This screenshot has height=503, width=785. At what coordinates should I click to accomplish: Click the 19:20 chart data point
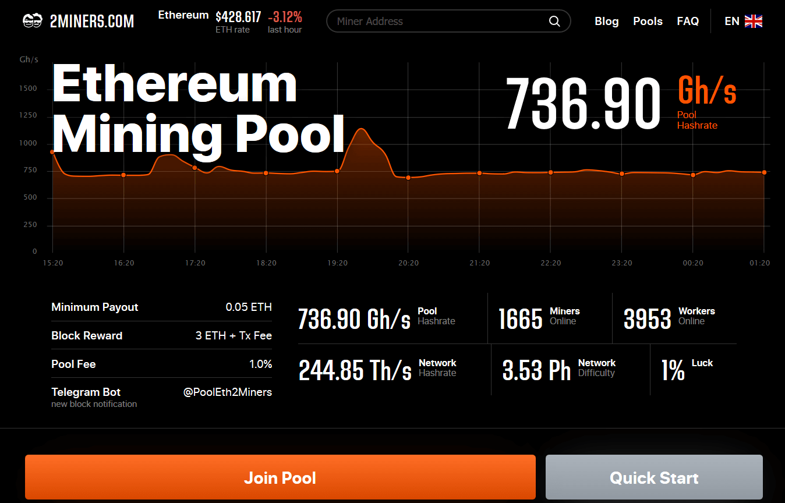[337, 171]
